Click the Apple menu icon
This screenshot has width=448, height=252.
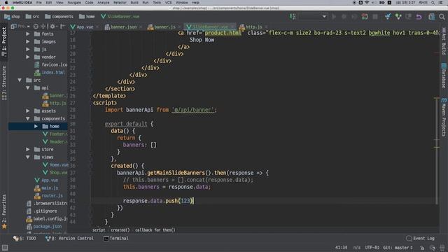click(6, 3)
